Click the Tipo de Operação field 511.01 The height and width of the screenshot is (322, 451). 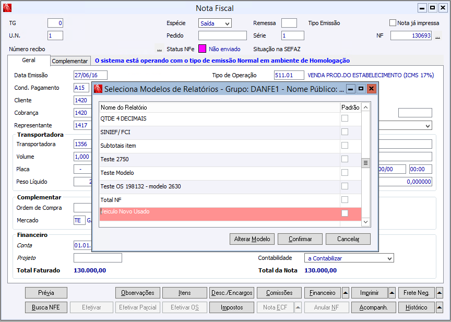pos(289,75)
